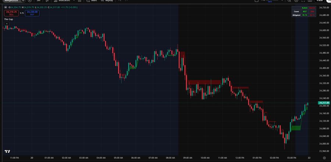Click the change value +11.75 (+0.05%)
Image resolution: width=331 pixels, height=162 pixels.
point(69,7)
